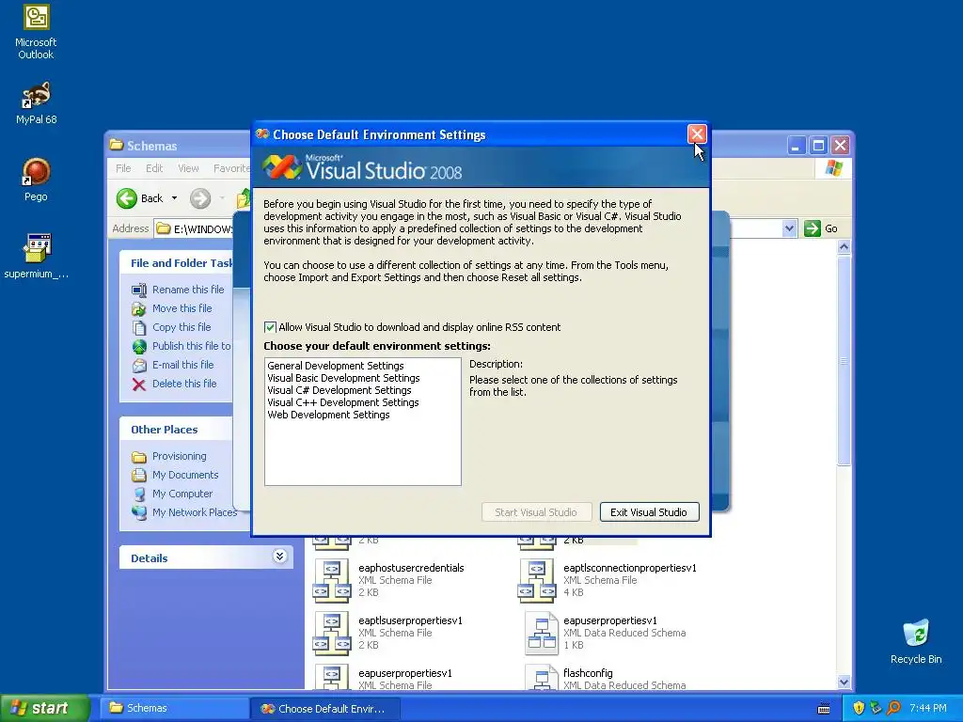Open Back history dropdown arrow
Image resolution: width=963 pixels, height=722 pixels.
(174, 198)
